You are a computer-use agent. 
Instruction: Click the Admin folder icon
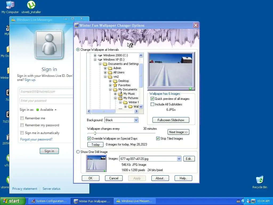point(110,68)
